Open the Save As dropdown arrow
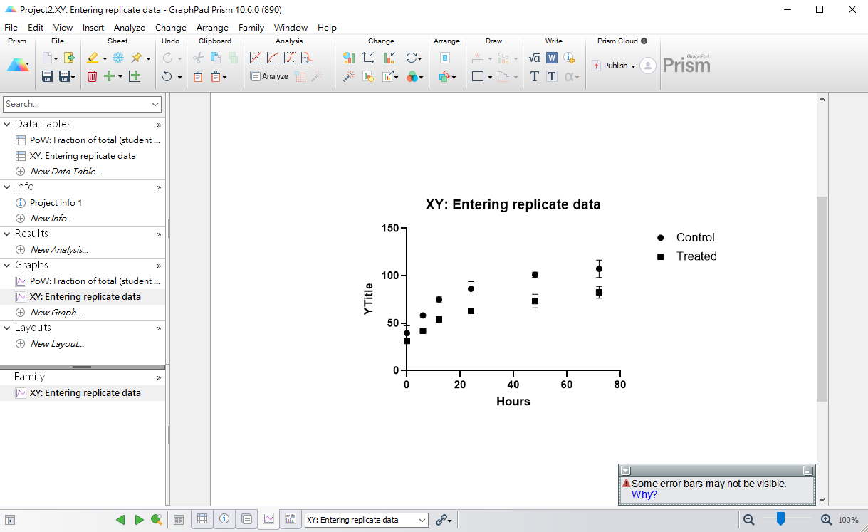 click(x=73, y=77)
